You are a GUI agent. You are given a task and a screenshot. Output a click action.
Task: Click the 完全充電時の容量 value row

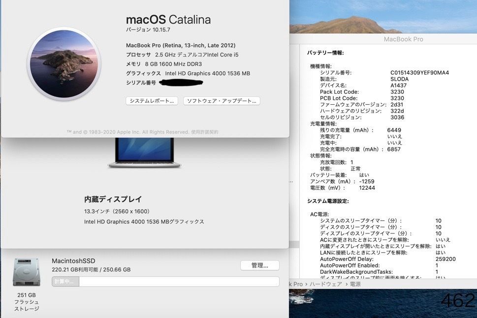pos(360,149)
